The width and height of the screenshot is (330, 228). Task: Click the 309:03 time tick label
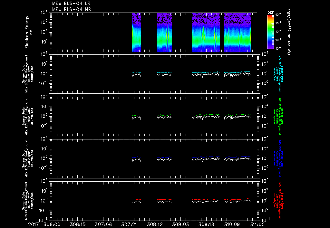(x=180, y=224)
